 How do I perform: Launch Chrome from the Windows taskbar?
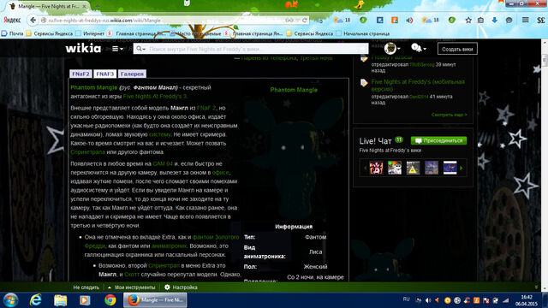pyautogui.click(x=110, y=300)
